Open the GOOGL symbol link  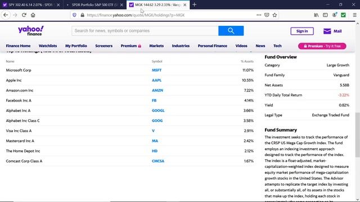pyautogui.click(x=158, y=111)
